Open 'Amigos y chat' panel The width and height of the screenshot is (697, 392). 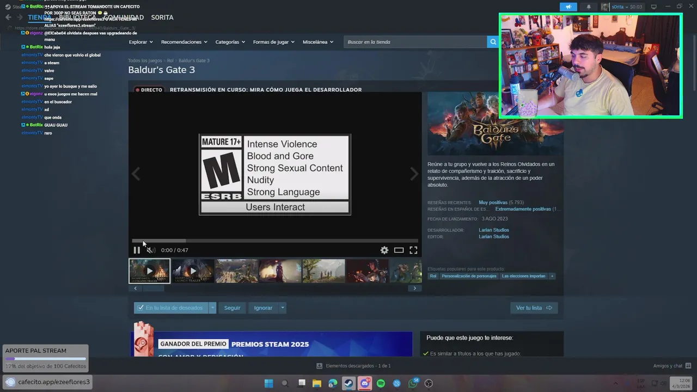click(x=672, y=366)
